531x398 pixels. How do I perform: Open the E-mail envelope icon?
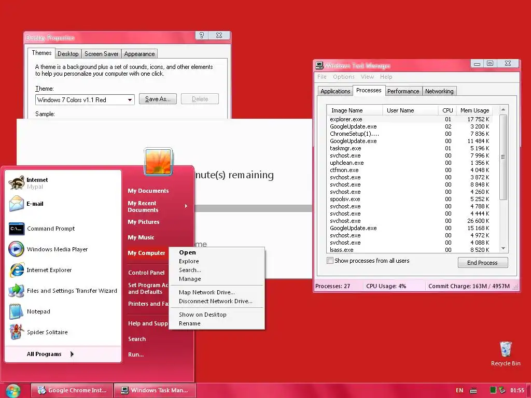(16, 204)
